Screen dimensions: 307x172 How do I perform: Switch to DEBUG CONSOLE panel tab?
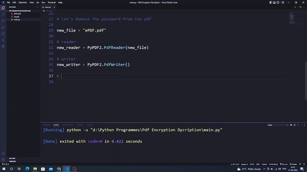[68, 125]
